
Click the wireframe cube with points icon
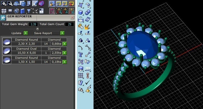click(17, 11)
